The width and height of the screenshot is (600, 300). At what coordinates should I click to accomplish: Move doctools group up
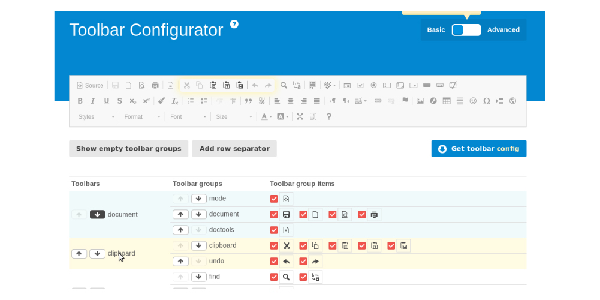180,230
